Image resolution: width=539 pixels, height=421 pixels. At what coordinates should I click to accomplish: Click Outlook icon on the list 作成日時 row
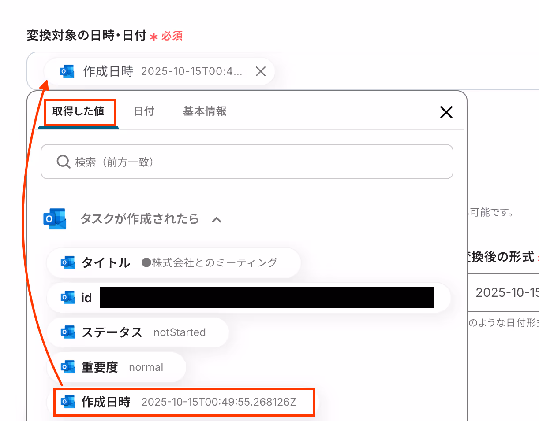point(67,402)
